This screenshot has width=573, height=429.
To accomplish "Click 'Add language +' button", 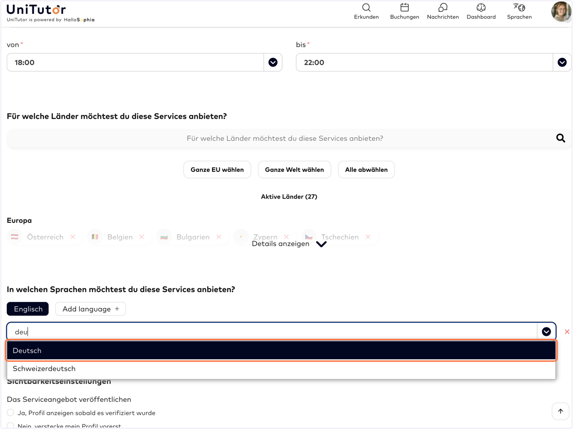I will (91, 309).
